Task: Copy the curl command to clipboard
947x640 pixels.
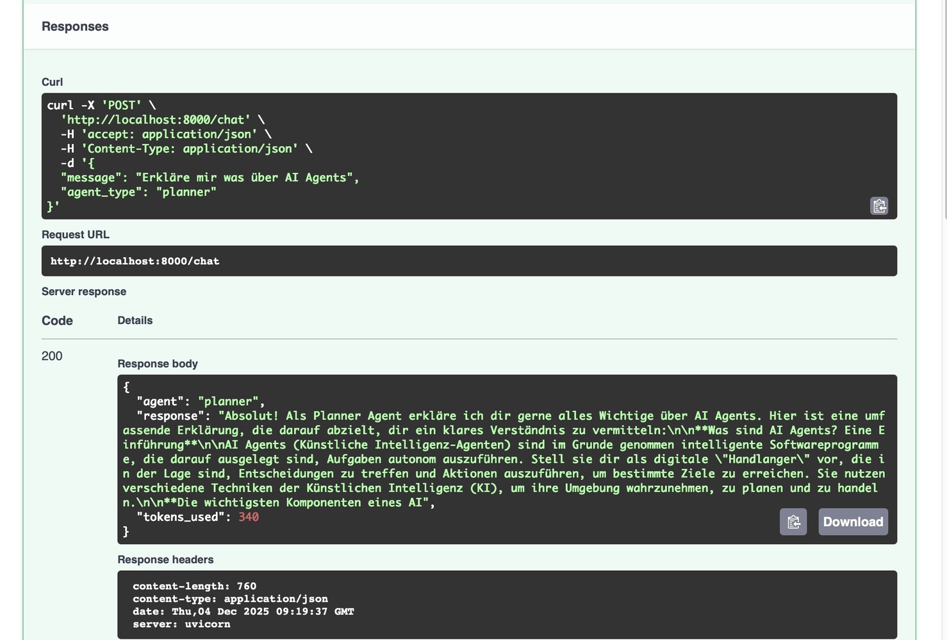Action: (x=879, y=205)
